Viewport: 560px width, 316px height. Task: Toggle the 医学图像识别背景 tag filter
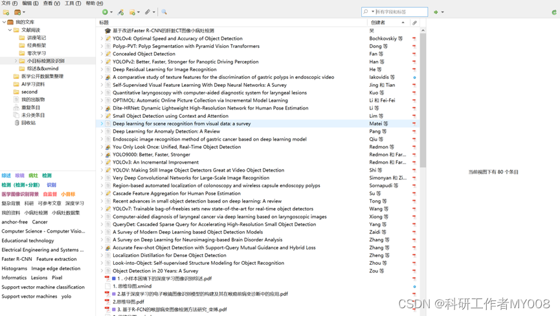pos(20,194)
